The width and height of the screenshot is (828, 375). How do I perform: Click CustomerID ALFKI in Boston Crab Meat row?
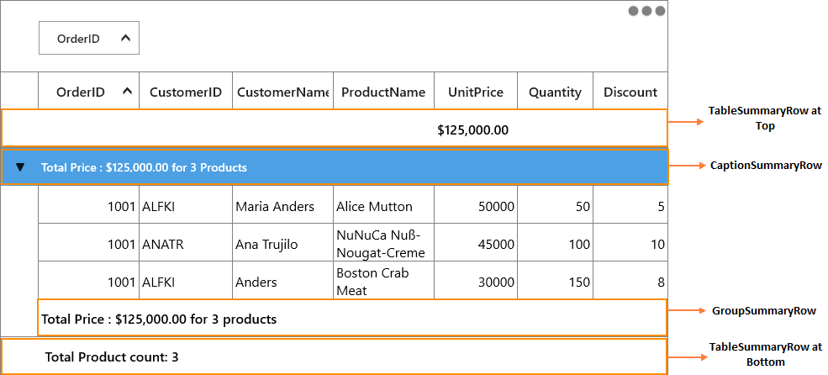coord(186,281)
